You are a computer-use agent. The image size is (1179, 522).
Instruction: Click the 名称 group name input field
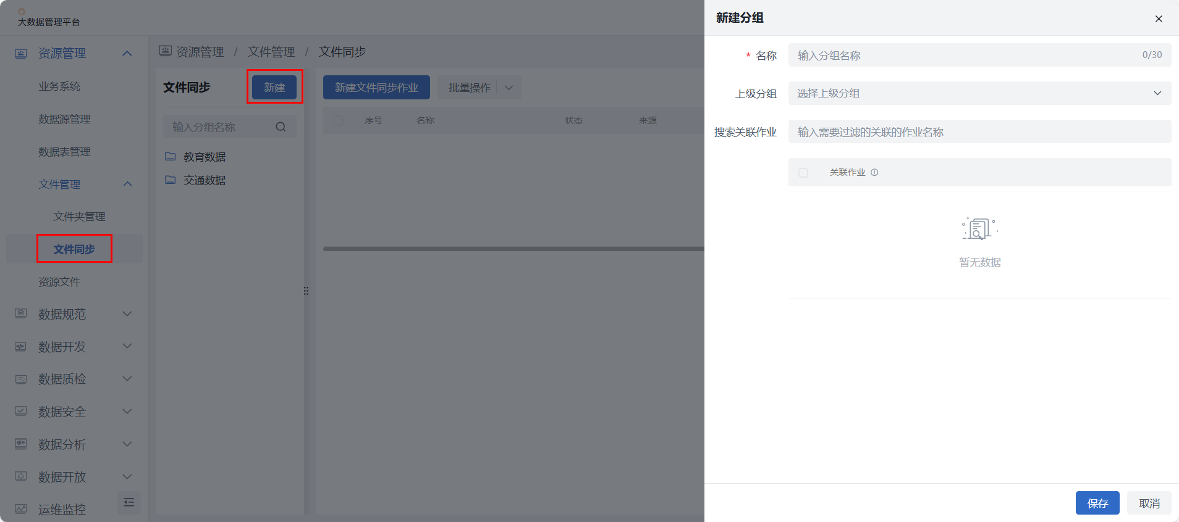coord(979,55)
